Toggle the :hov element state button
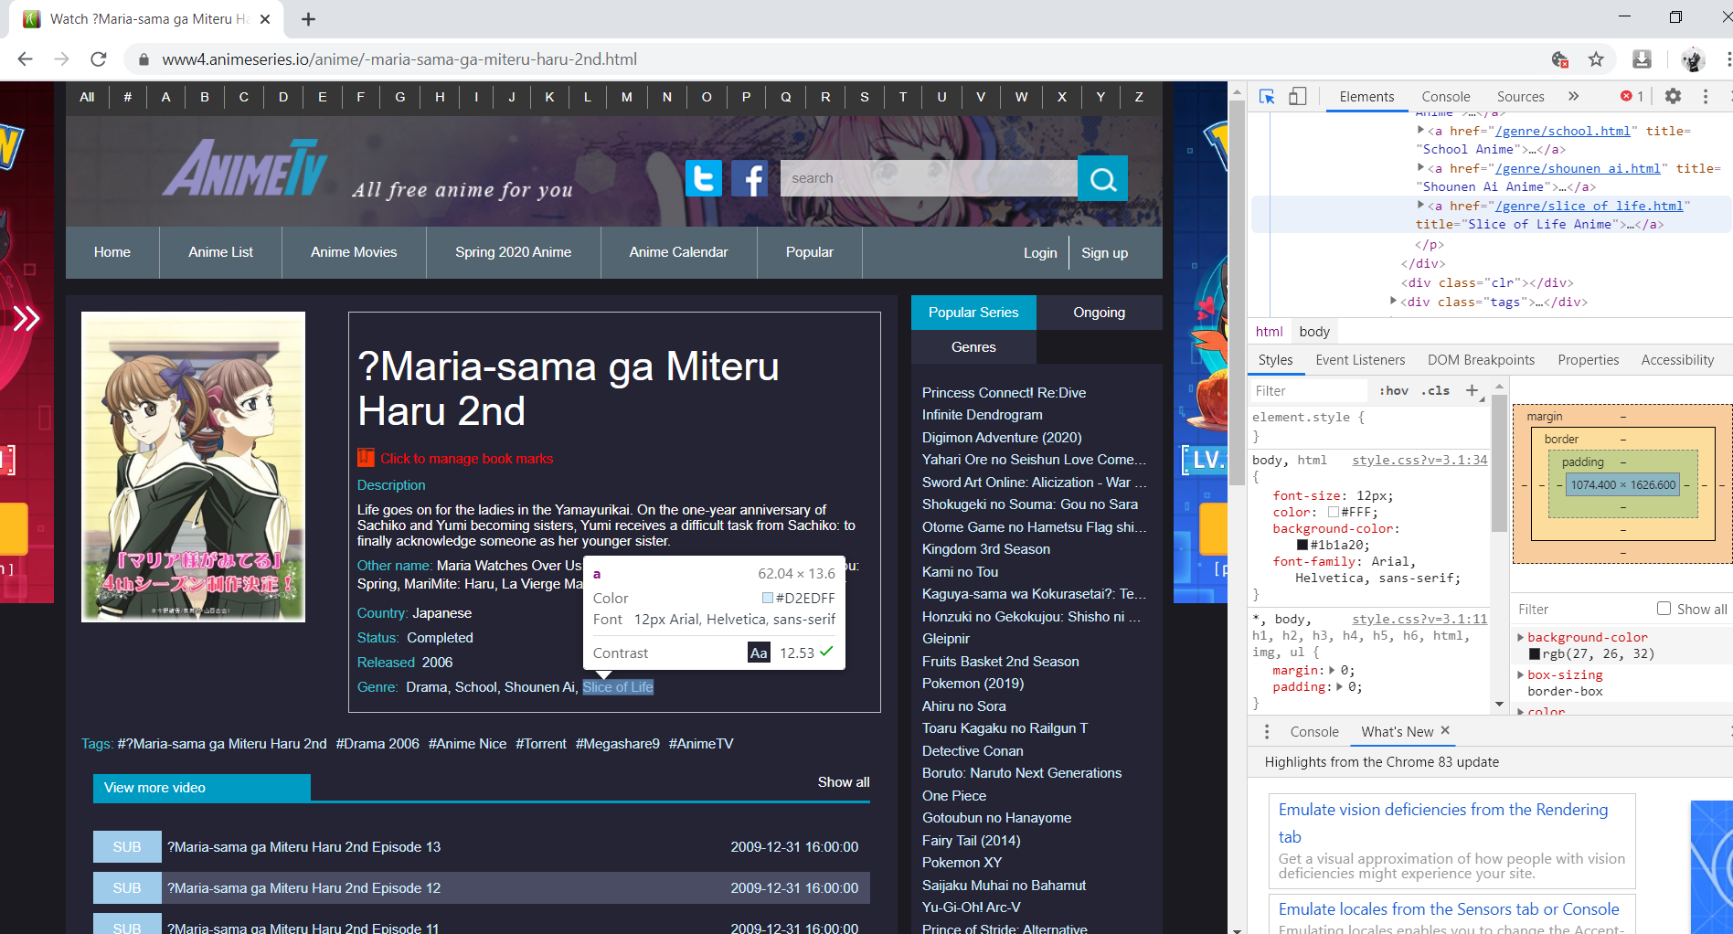 1394,390
